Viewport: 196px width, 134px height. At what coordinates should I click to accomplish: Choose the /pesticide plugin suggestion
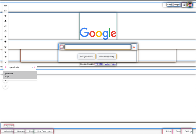[20, 75]
